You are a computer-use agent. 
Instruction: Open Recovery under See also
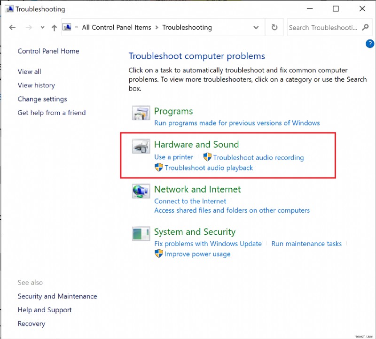[31, 324]
